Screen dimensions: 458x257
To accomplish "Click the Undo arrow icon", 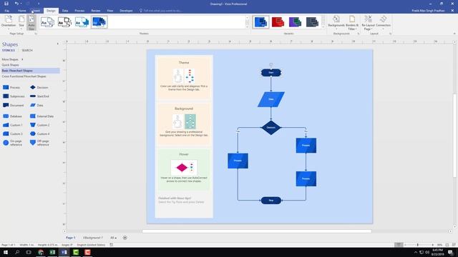I will pyautogui.click(x=16, y=4).
